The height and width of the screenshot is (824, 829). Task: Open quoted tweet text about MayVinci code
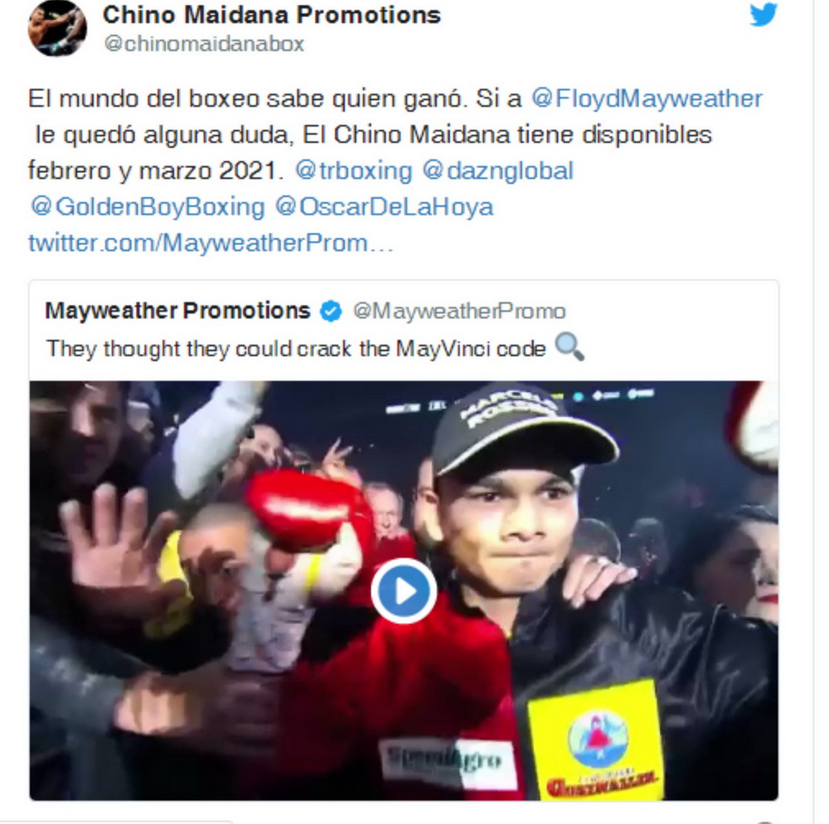coord(296,349)
